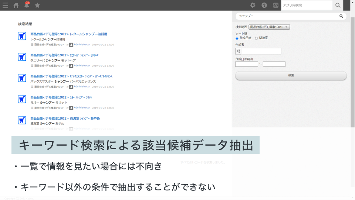Open result バックスマスター シャンプー バーバルエッセンス link
Image resolution: width=355 pixels, height=200 pixels.
pyautogui.click(x=71, y=76)
